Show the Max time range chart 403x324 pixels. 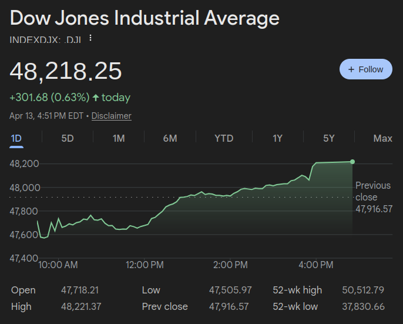point(382,138)
